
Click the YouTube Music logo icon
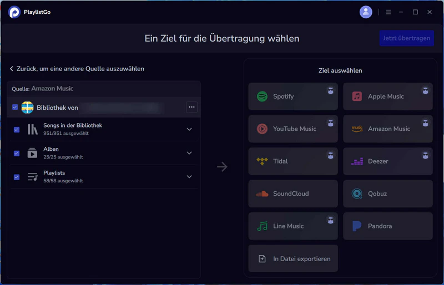tap(262, 129)
